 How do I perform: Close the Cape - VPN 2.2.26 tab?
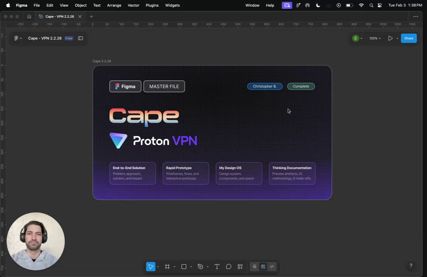(x=80, y=17)
